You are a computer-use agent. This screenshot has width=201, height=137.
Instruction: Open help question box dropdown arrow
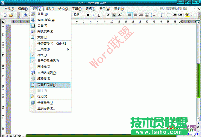[195, 9]
